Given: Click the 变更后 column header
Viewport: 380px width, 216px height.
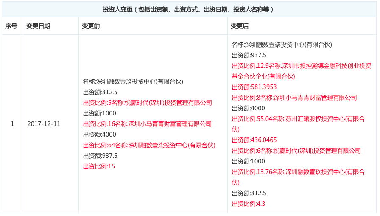Looking at the screenshot, I should click(240, 26).
